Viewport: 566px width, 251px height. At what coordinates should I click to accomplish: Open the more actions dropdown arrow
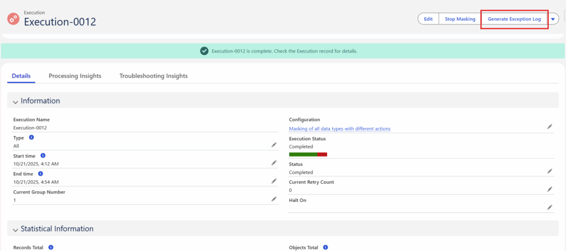[x=553, y=19]
